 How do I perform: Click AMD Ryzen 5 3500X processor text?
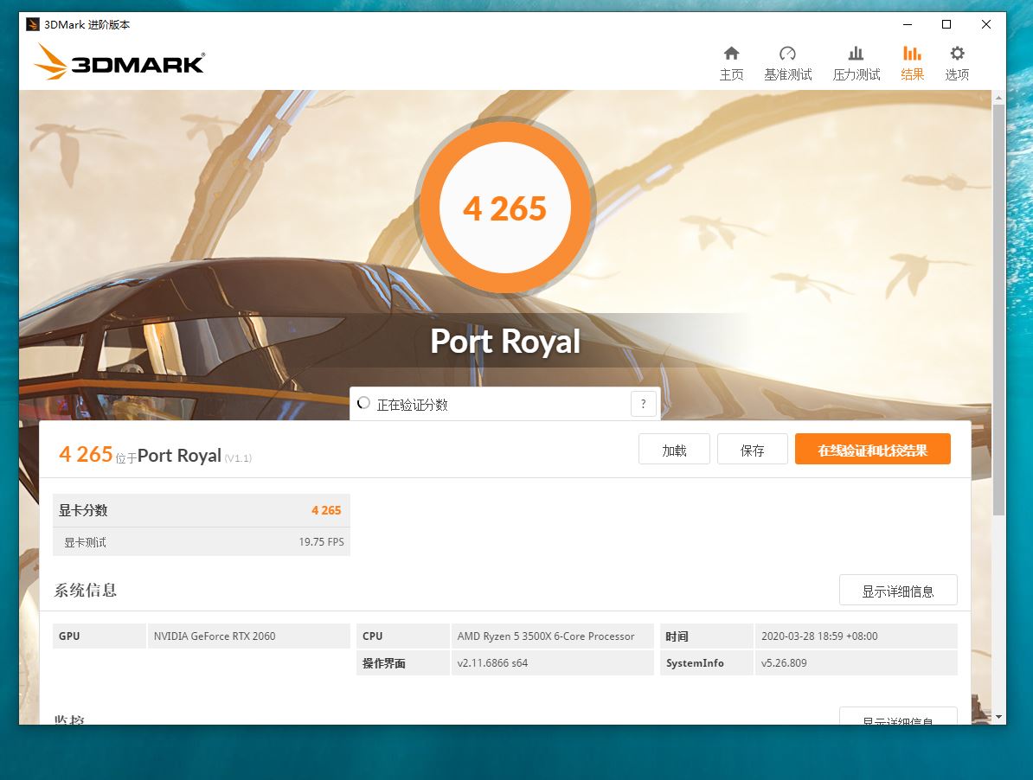(x=546, y=636)
